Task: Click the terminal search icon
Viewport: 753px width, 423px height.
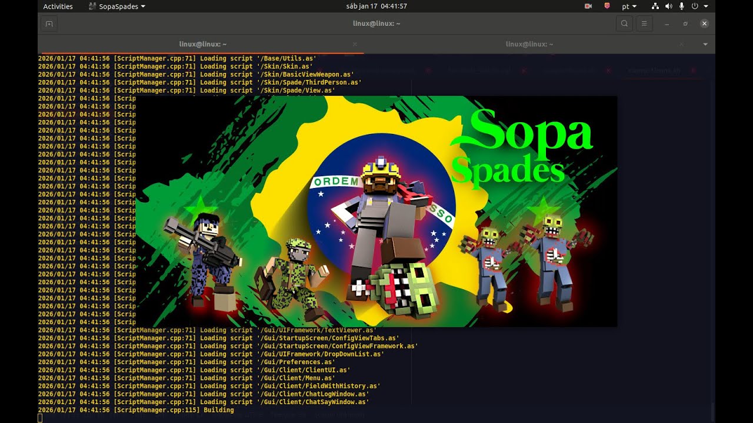Action: (x=624, y=23)
